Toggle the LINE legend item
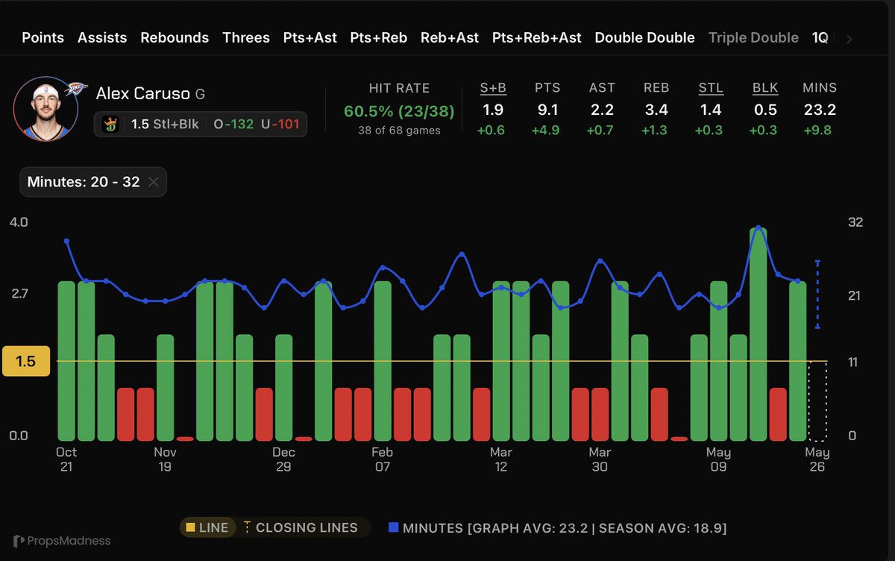The image size is (895, 561). (207, 527)
